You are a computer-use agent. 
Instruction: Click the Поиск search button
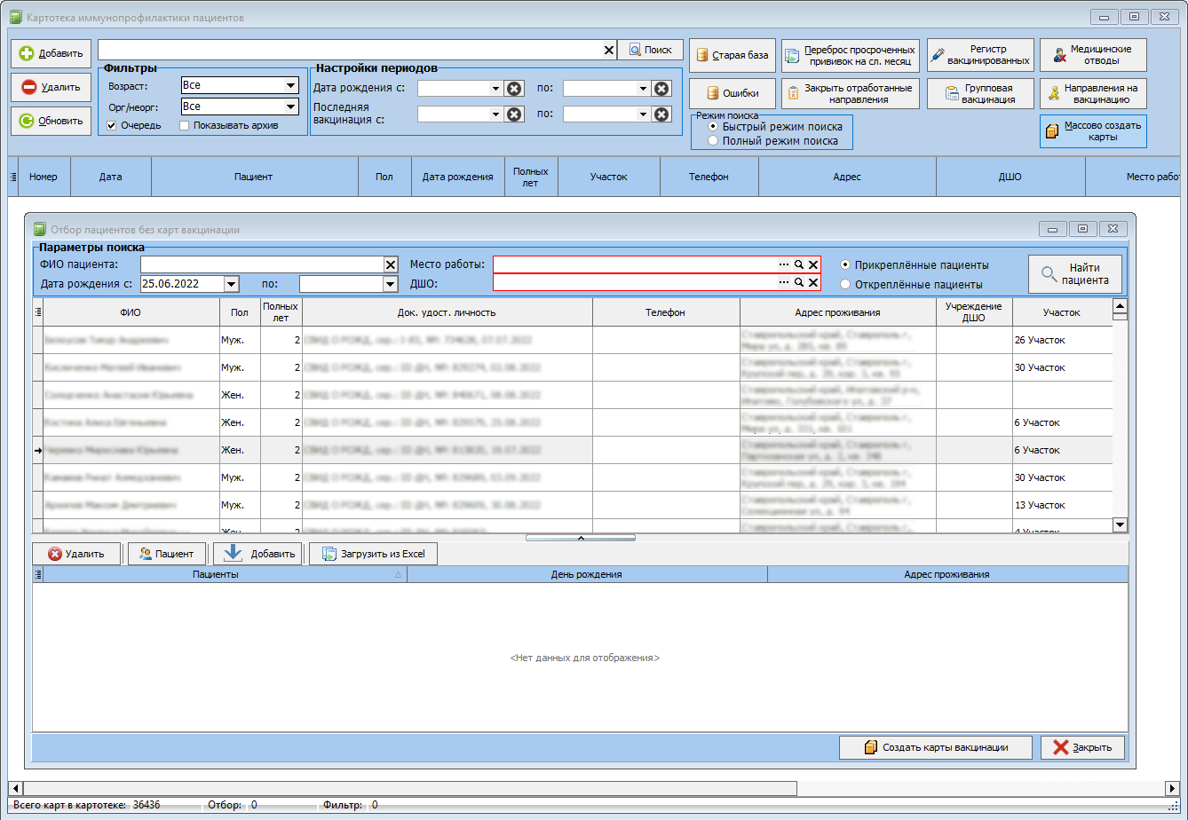tap(651, 50)
